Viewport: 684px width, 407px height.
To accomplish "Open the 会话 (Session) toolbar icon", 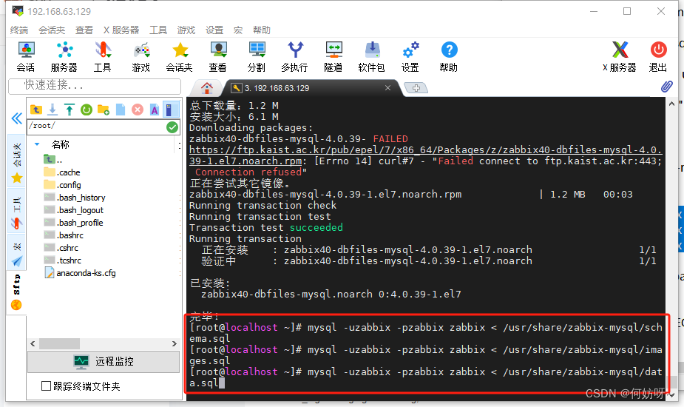I will click(x=26, y=57).
